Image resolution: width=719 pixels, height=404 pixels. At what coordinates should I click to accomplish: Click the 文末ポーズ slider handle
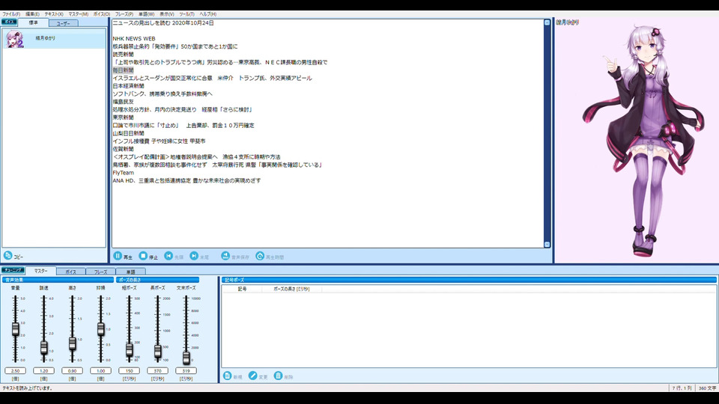(186, 358)
